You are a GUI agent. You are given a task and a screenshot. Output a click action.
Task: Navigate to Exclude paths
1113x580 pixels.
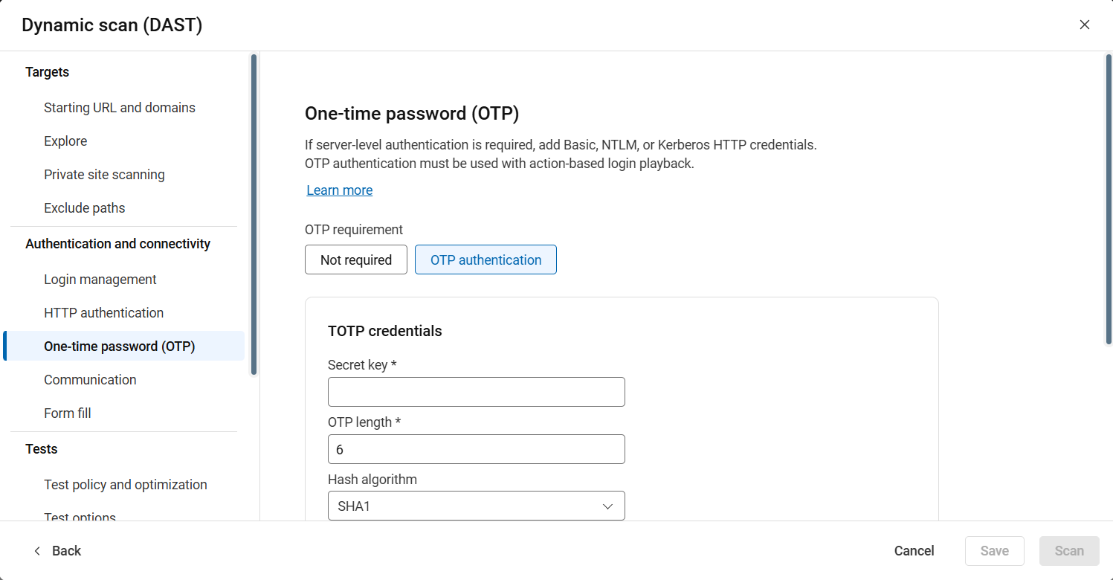coord(85,208)
